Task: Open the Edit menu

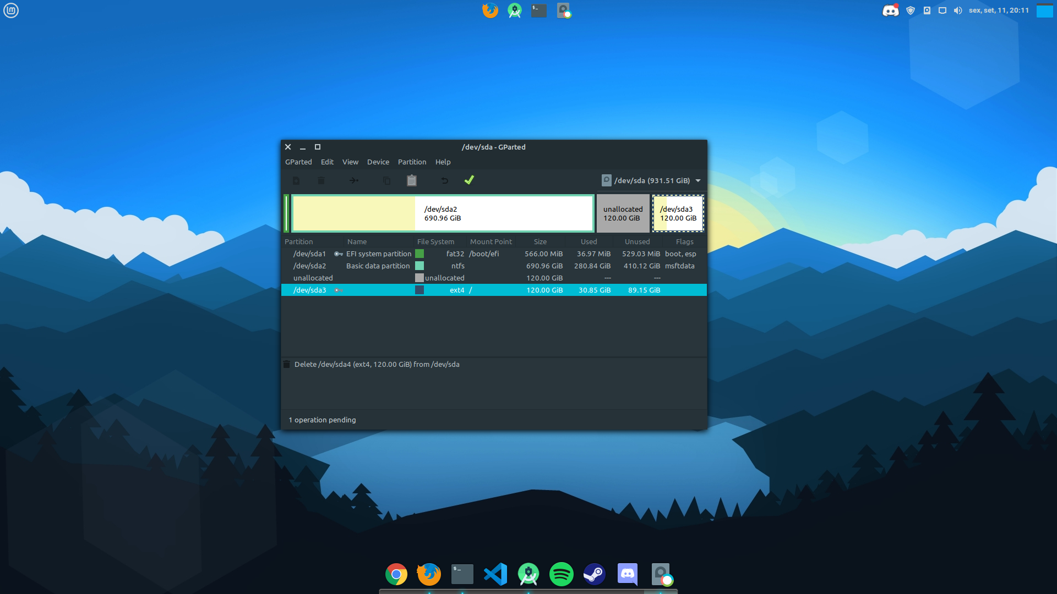Action: (327, 162)
